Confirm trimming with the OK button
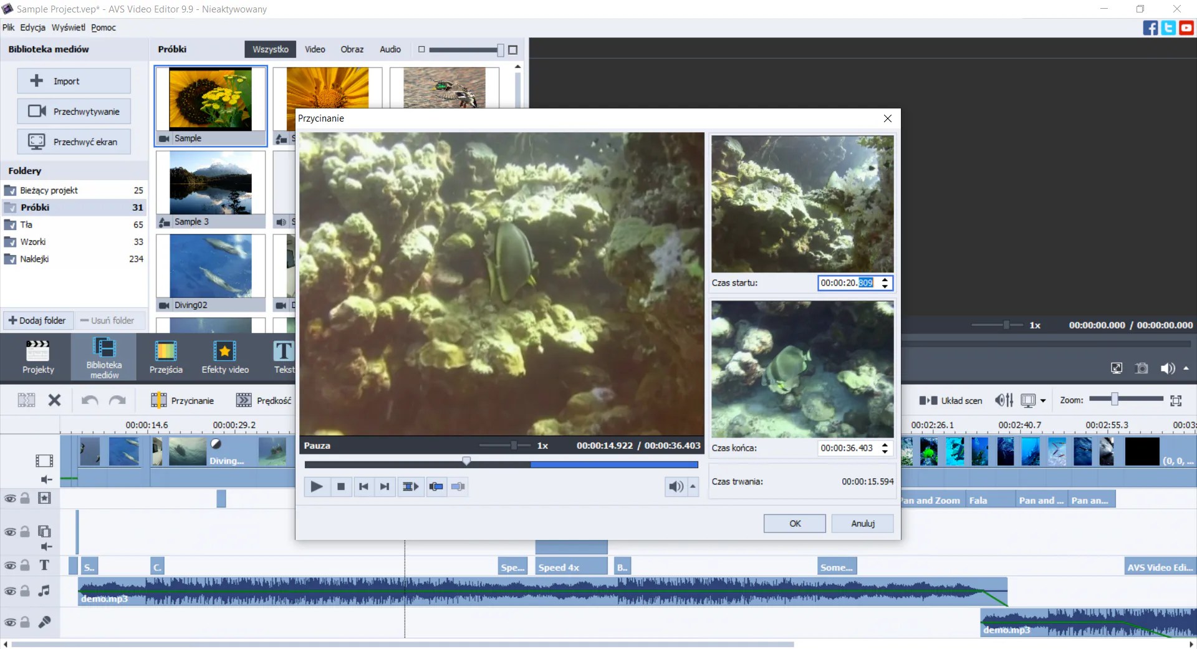Screen dimensions: 1197x649 [x=794, y=523]
